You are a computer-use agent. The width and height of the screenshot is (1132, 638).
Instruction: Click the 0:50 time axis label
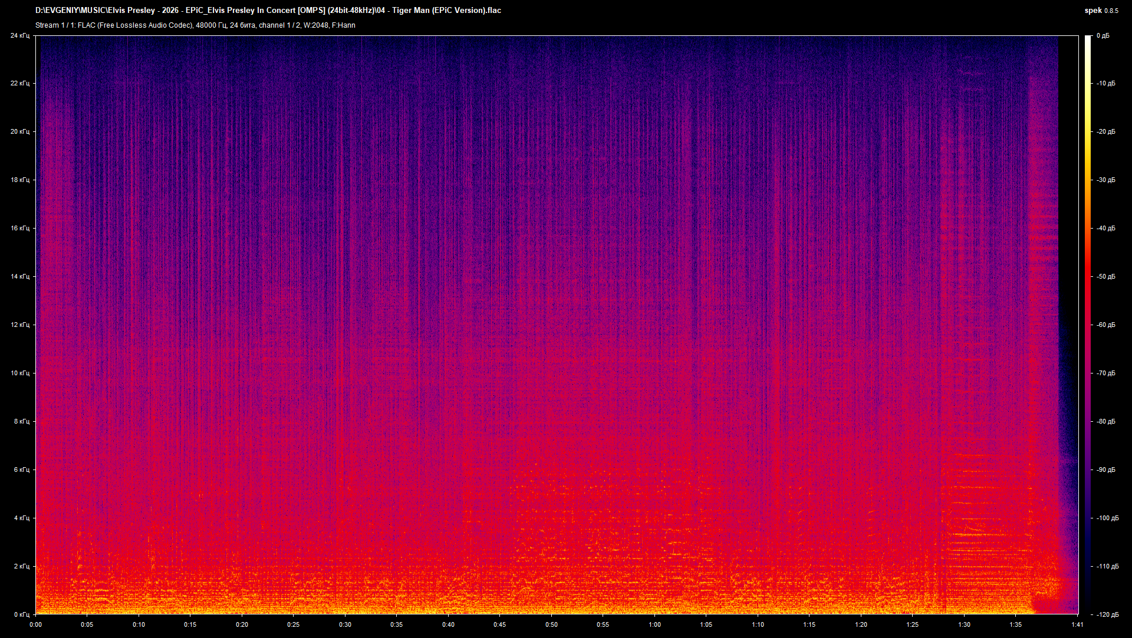tap(551, 625)
